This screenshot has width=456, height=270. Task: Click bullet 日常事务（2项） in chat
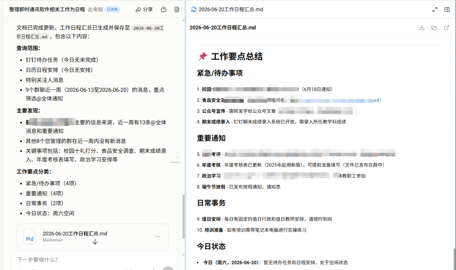[x=45, y=203]
